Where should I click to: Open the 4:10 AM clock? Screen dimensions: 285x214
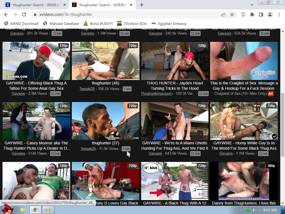[270, 210]
